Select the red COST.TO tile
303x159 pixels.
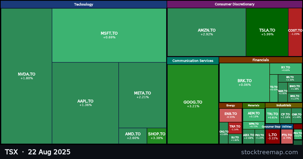[295, 32]
